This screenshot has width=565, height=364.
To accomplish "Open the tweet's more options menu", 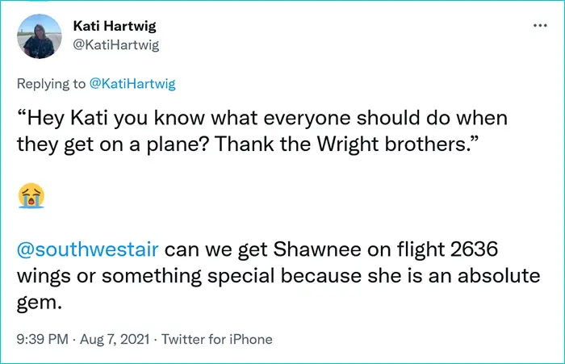I will (x=538, y=27).
